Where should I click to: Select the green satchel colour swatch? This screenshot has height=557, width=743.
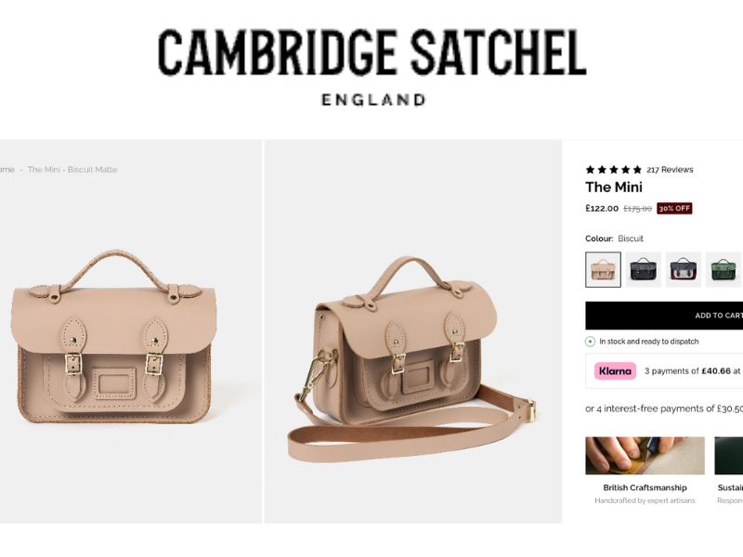click(x=723, y=269)
